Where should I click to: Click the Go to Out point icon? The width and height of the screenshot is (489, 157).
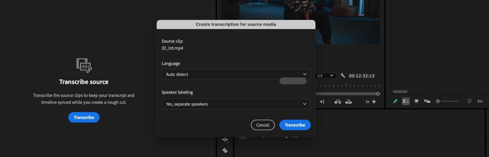(x=322, y=102)
